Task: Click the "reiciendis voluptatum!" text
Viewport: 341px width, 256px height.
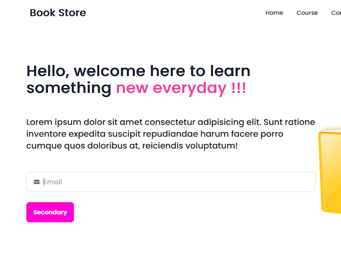Action: click(x=190, y=145)
